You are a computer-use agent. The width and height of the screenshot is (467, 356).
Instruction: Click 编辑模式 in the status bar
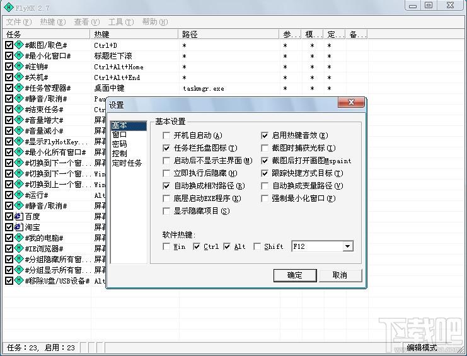click(422, 348)
